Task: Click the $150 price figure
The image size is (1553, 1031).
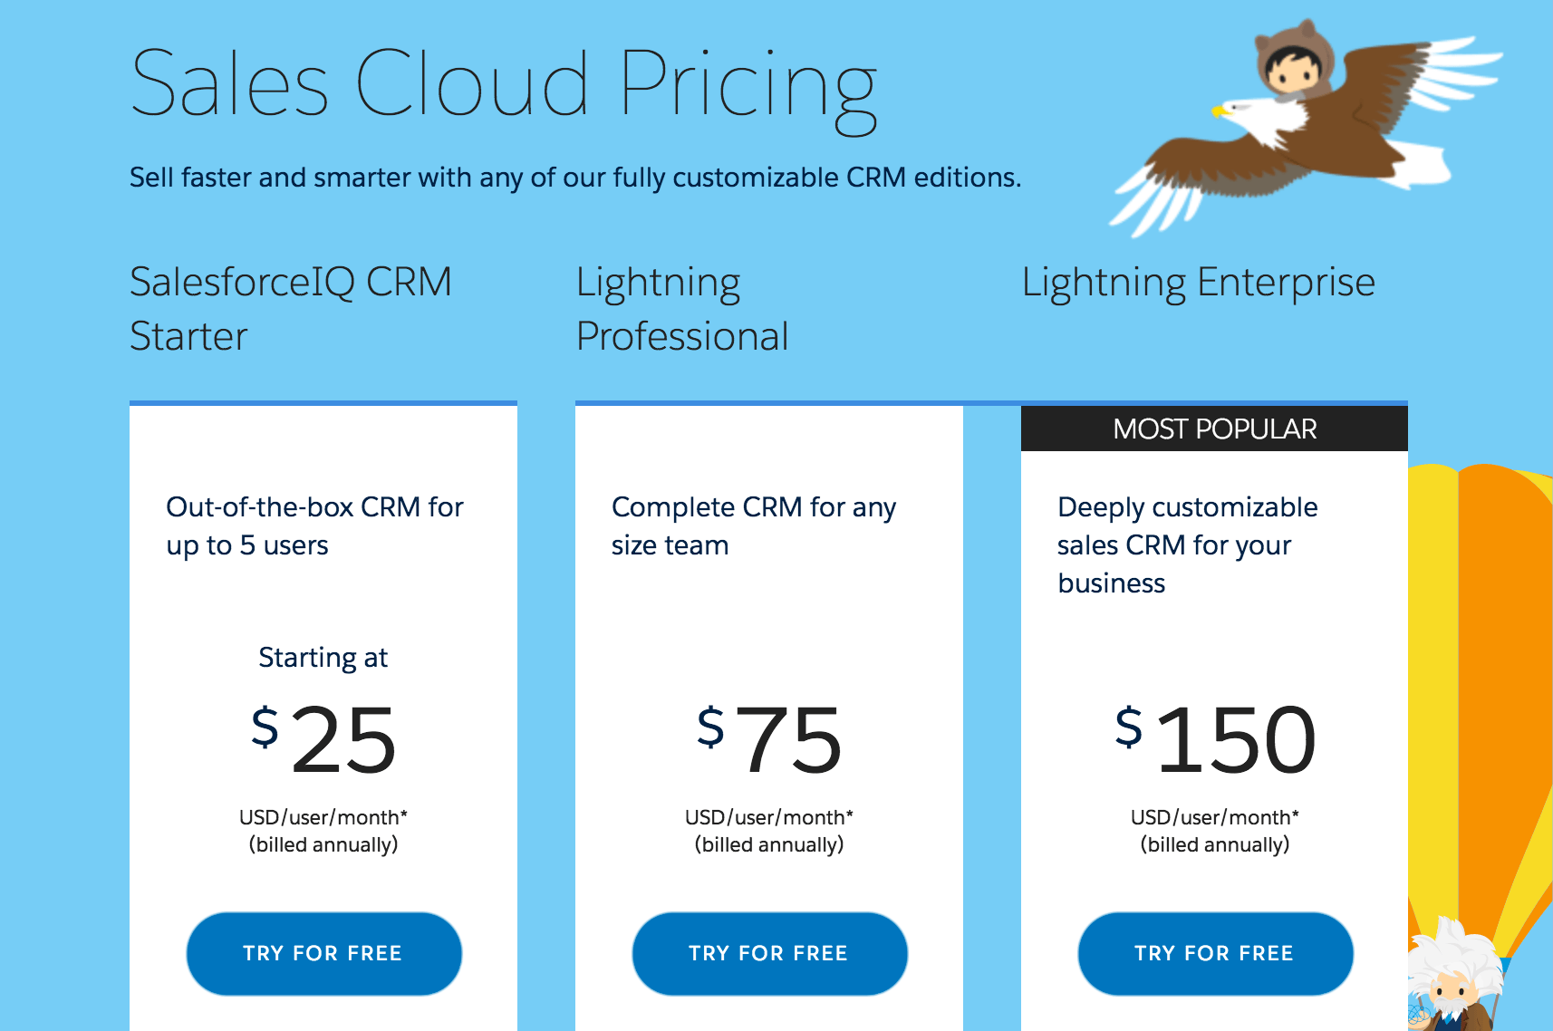Action: (x=1215, y=739)
